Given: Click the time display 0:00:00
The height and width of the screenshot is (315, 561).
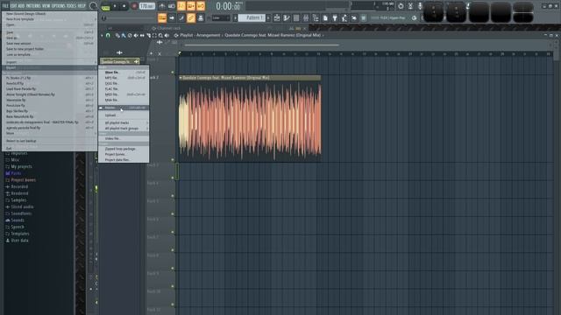Looking at the screenshot, I should (x=228, y=6).
